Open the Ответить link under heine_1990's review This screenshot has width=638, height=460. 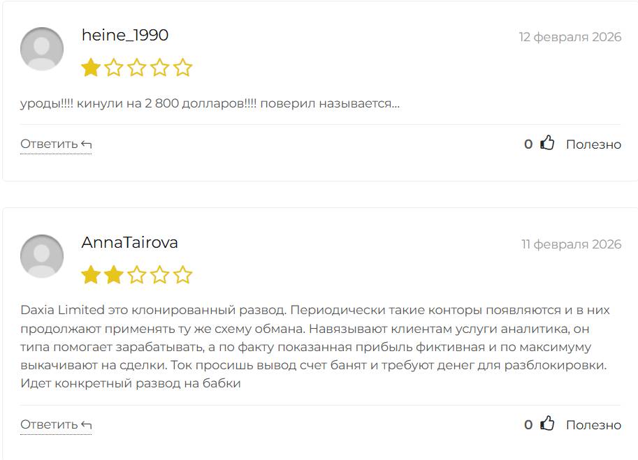(x=49, y=142)
